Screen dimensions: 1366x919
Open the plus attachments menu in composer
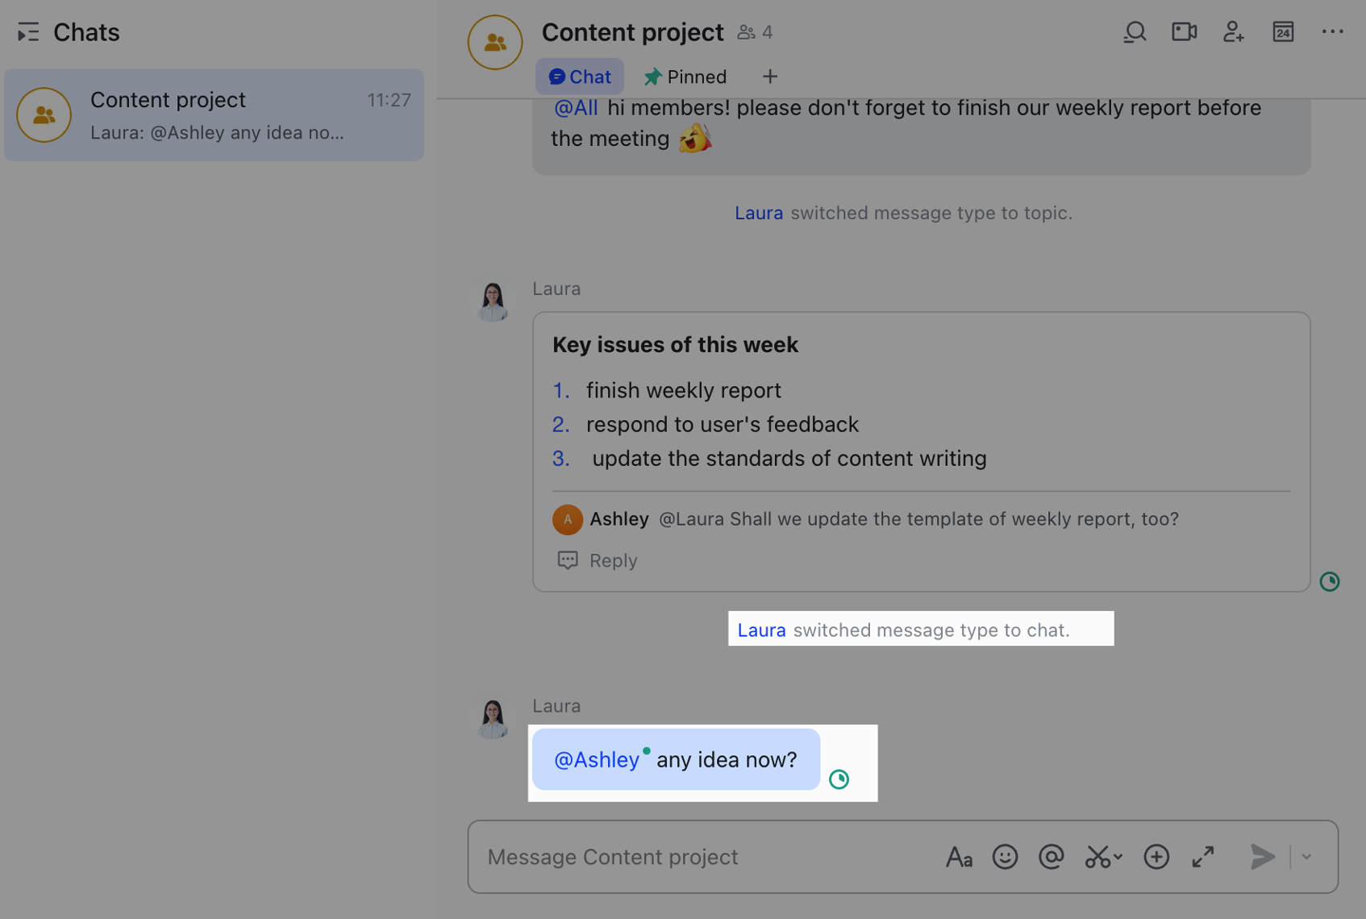[x=1156, y=857]
